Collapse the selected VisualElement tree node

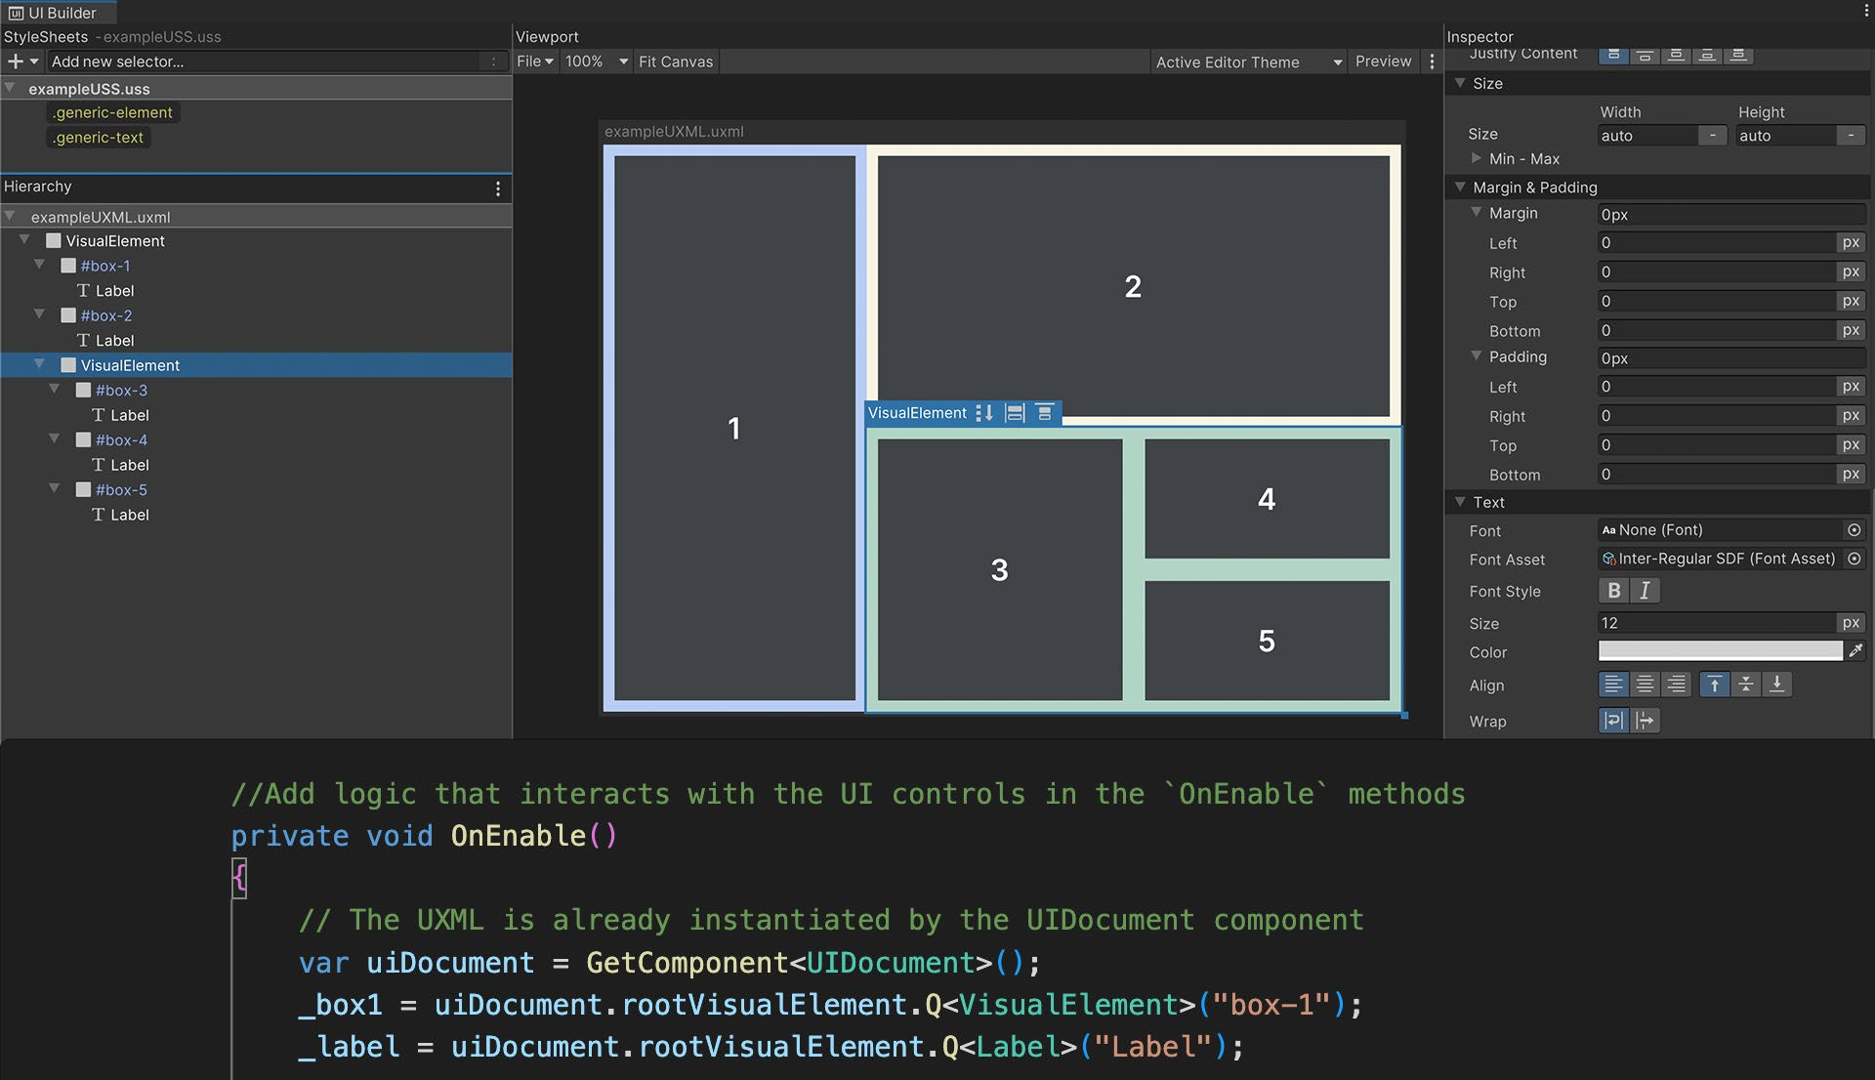pos(40,364)
